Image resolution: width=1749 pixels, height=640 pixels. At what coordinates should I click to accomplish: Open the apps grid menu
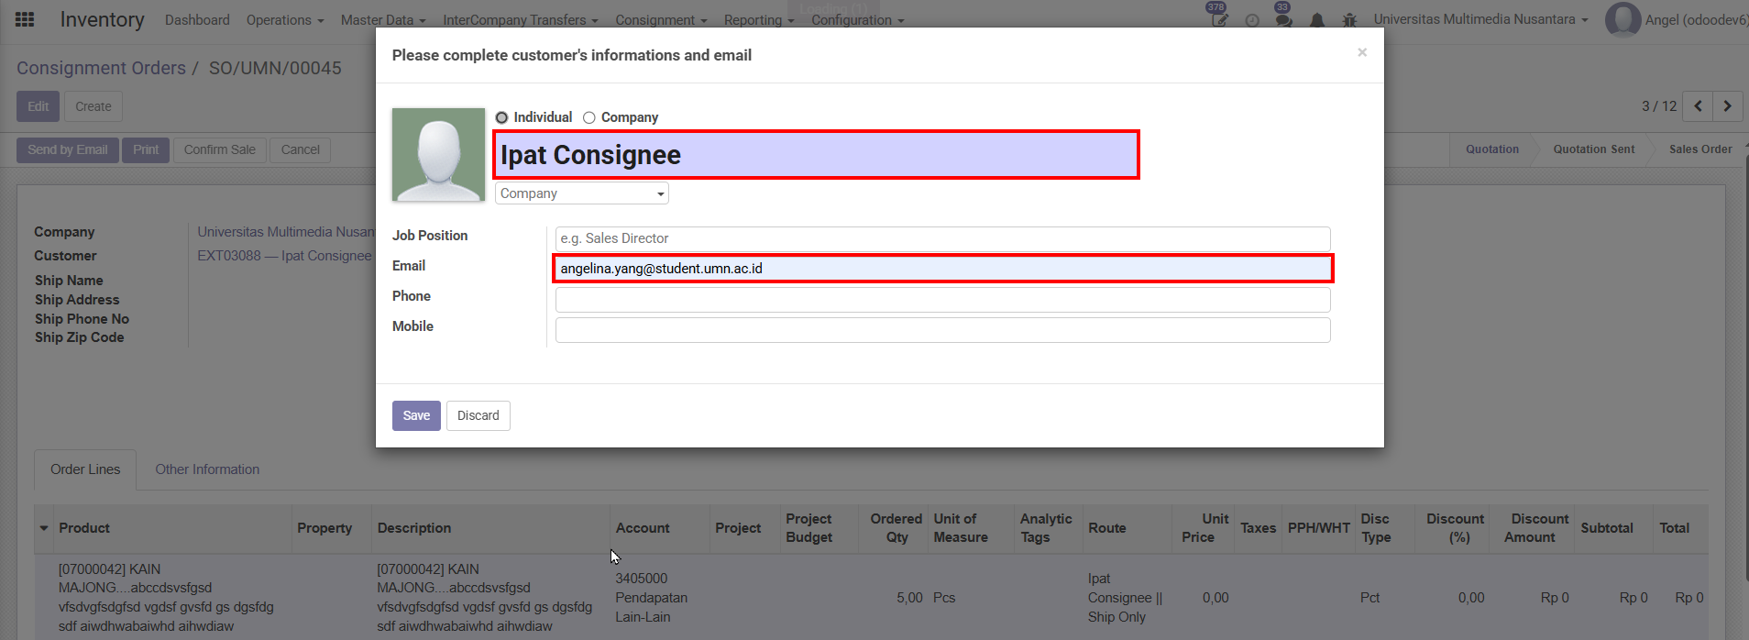coord(25,19)
